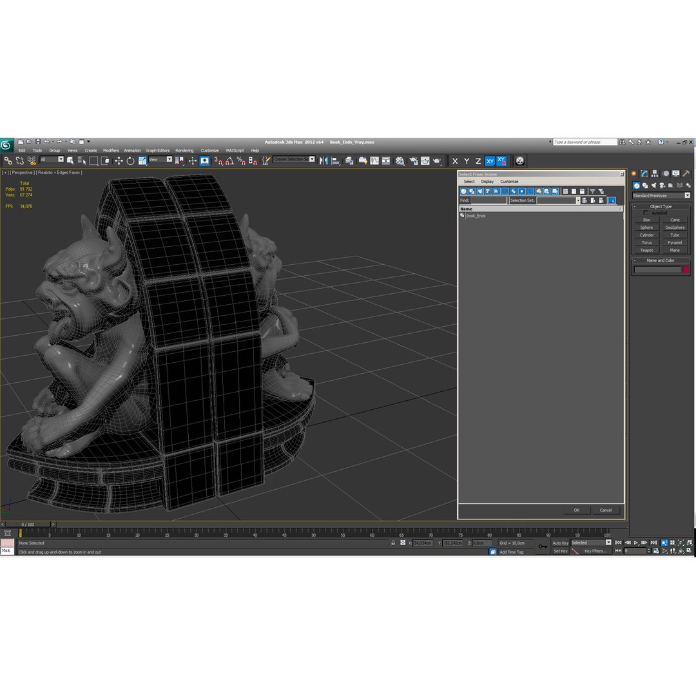Toggle the Spinner Snap button
The image size is (696, 696).
point(253,160)
